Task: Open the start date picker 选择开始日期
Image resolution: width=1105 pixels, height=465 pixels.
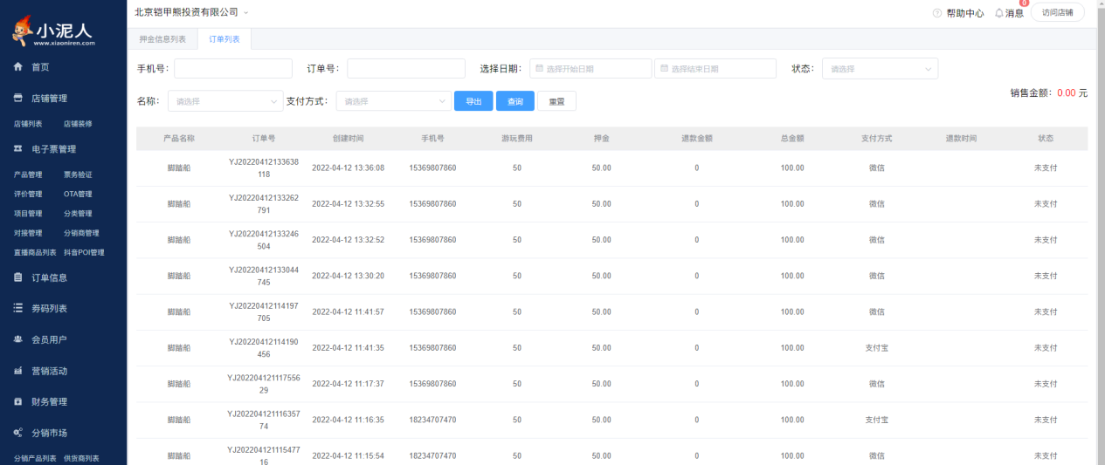Action: click(x=590, y=69)
